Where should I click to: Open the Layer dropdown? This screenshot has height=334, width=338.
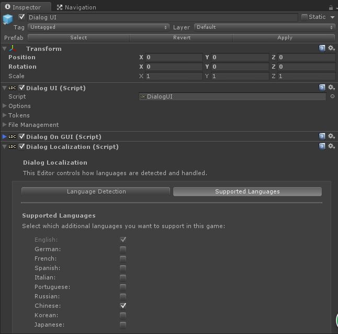tap(264, 27)
